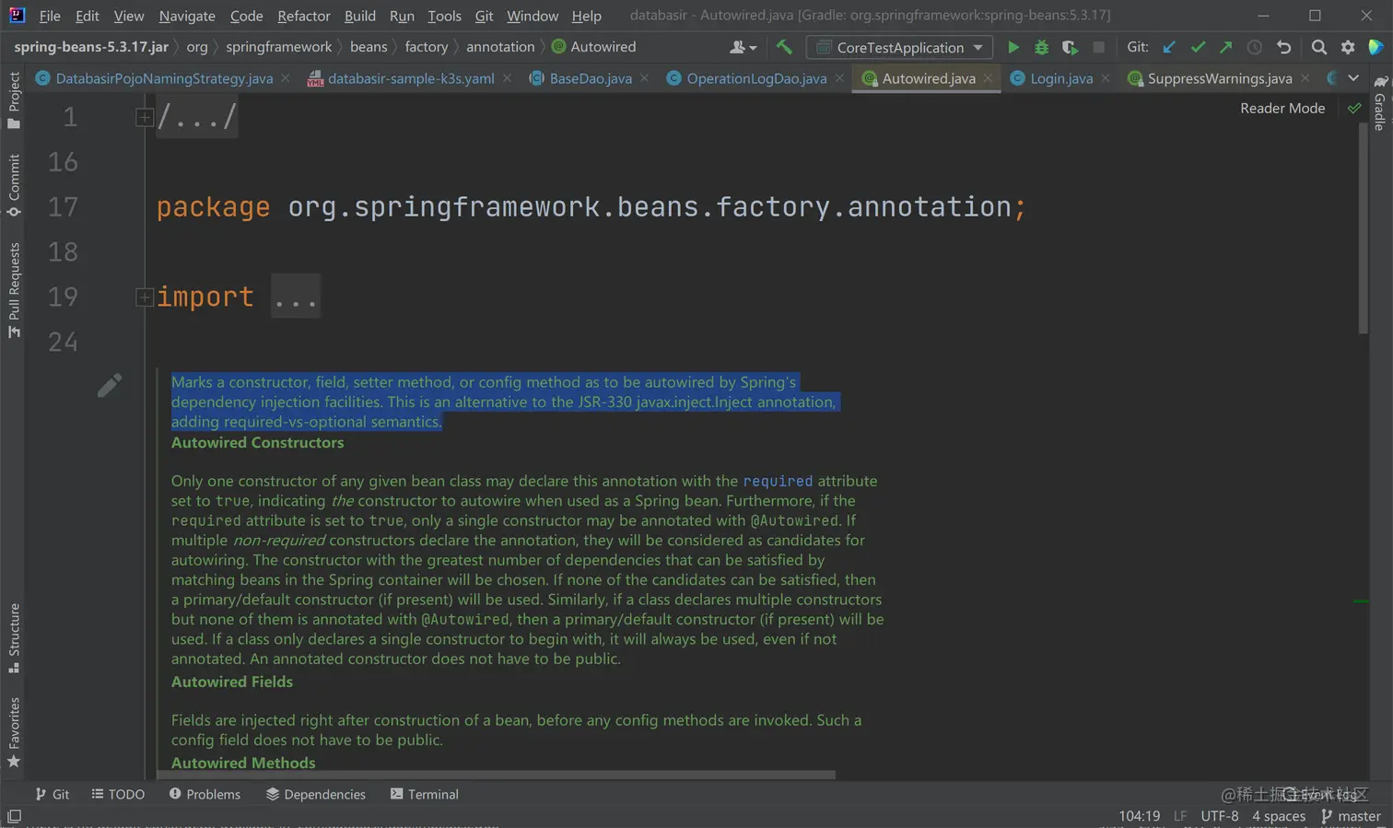
Task: Open the Commit tool window
Action: point(14,185)
